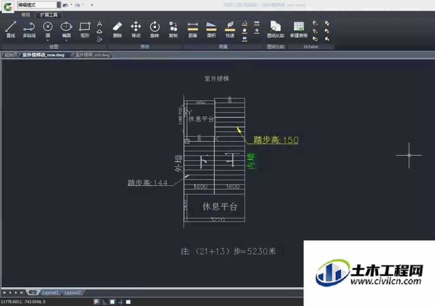Image resolution: width=435 pixels, height=306 pixels.
Task: Close the 室外楼梯改_new.dwg tab
Action: click(x=71, y=55)
